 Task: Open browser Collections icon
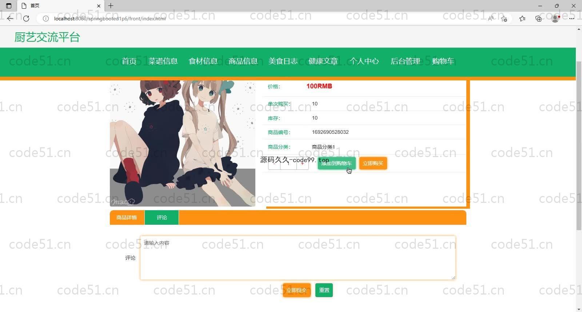pos(538,19)
